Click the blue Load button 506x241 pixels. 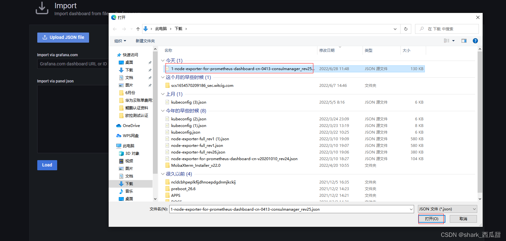(47, 165)
